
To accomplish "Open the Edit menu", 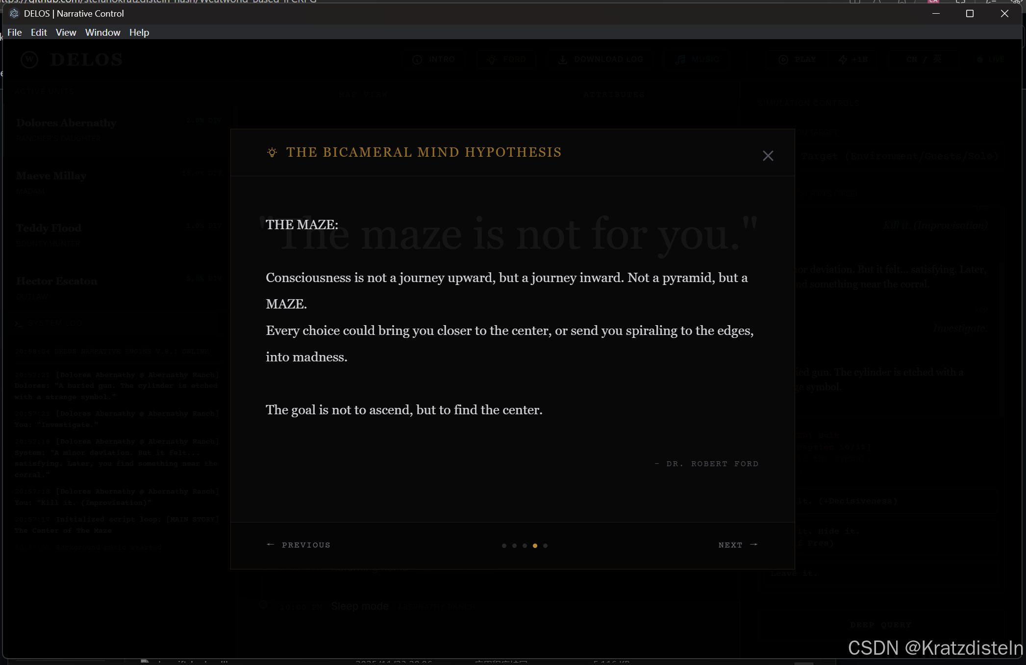I will coord(39,32).
